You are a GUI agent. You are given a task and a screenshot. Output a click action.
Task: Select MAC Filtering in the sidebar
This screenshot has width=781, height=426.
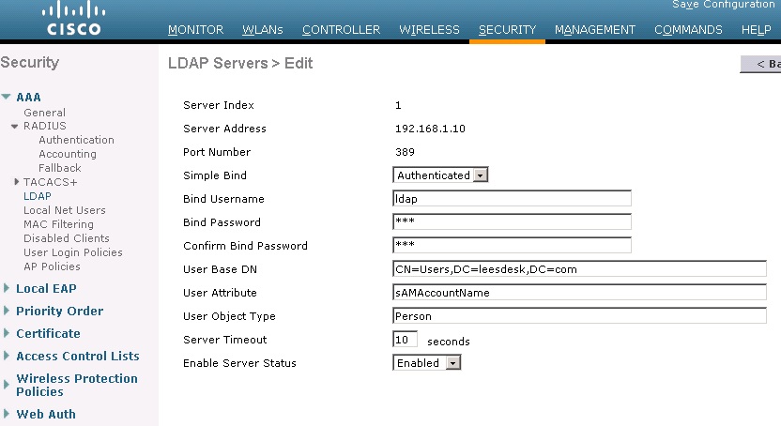[x=58, y=224]
